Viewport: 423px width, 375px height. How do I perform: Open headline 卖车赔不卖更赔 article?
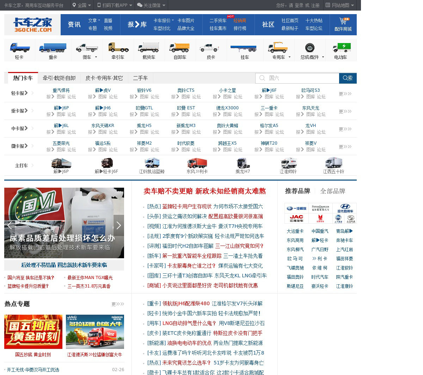point(204,191)
